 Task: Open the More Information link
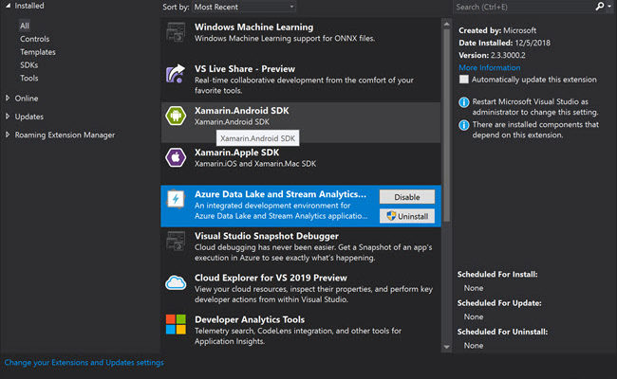pyautogui.click(x=490, y=67)
